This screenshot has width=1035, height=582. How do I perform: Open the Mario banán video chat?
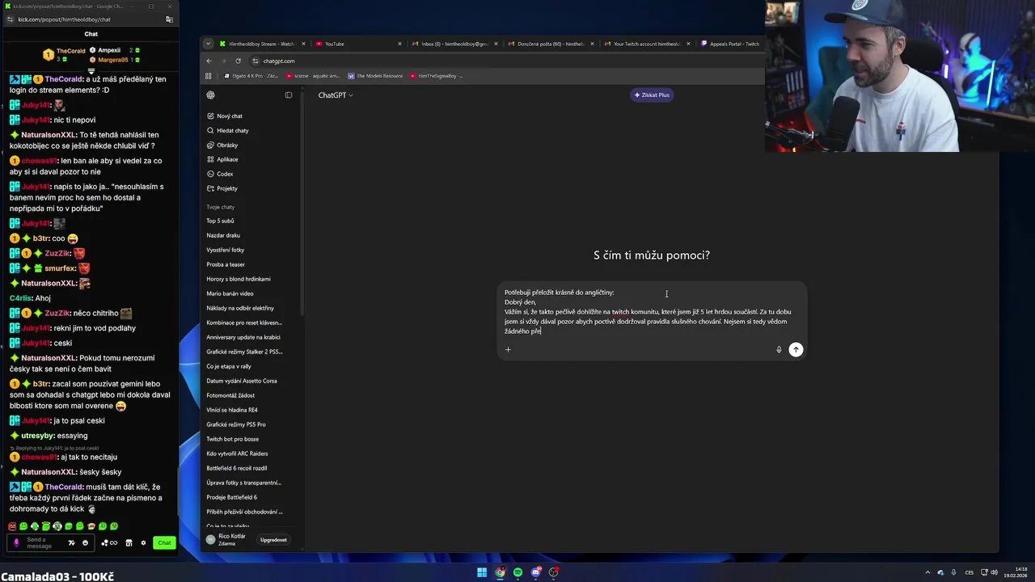(x=230, y=293)
